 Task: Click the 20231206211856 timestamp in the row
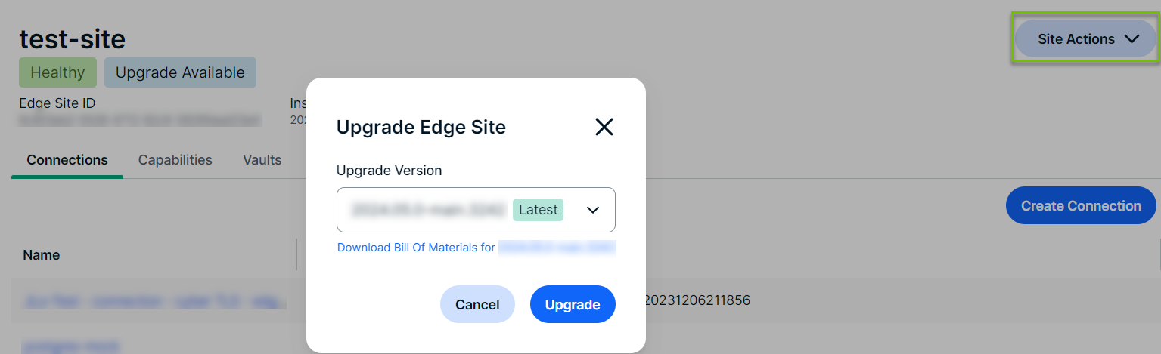[697, 300]
